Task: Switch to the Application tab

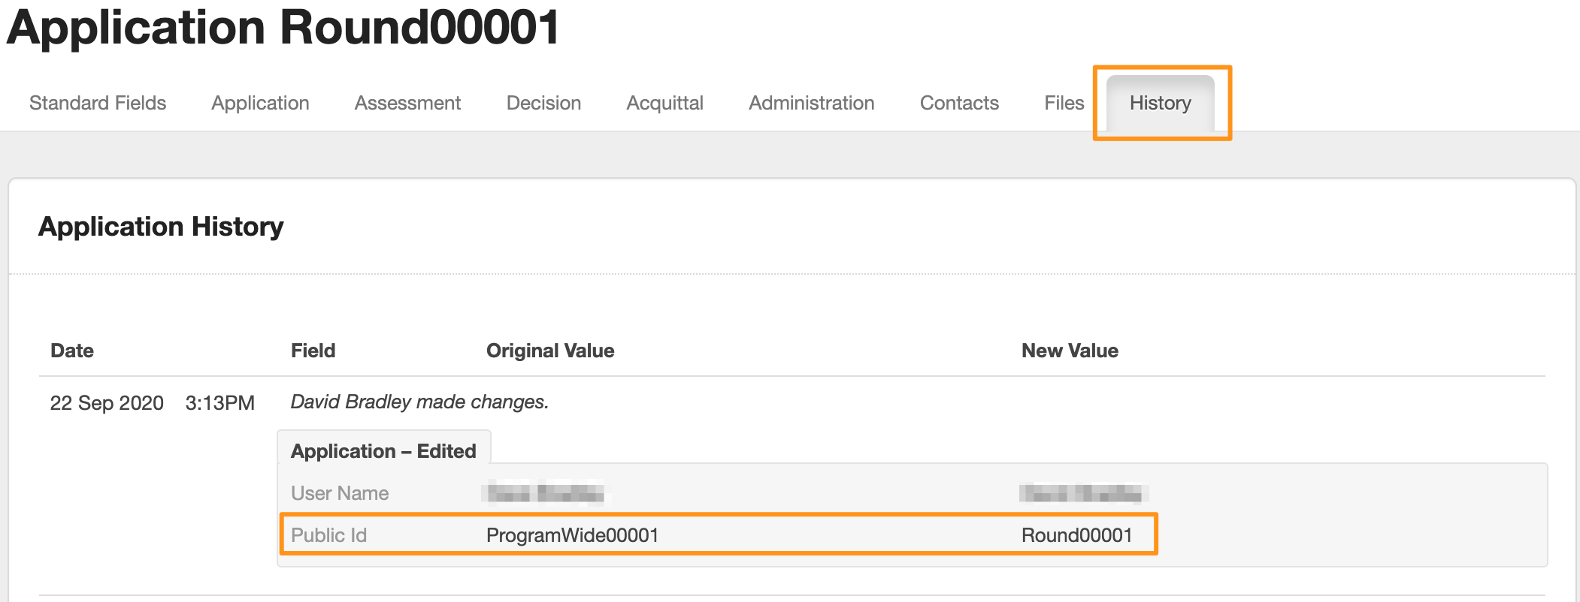Action: tap(260, 103)
